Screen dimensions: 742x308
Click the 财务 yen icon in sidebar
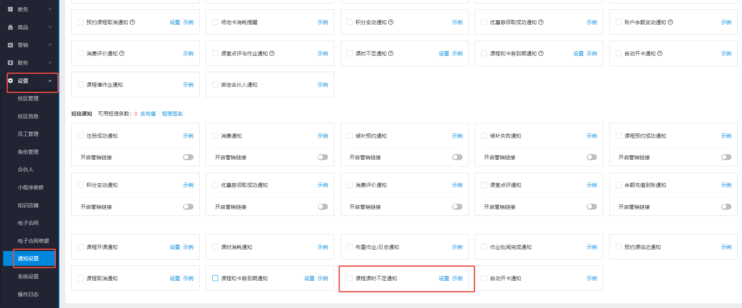(11, 62)
